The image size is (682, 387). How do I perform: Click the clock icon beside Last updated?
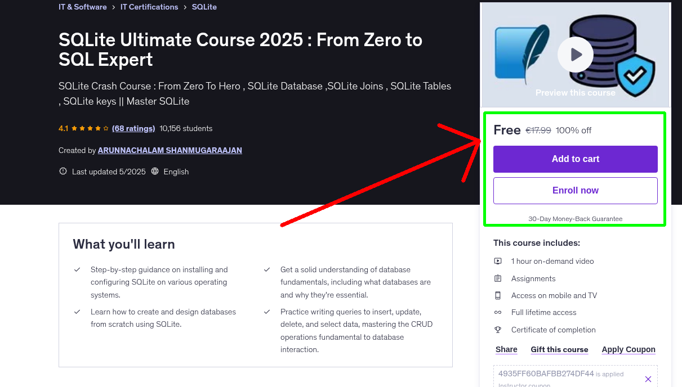pyautogui.click(x=63, y=171)
